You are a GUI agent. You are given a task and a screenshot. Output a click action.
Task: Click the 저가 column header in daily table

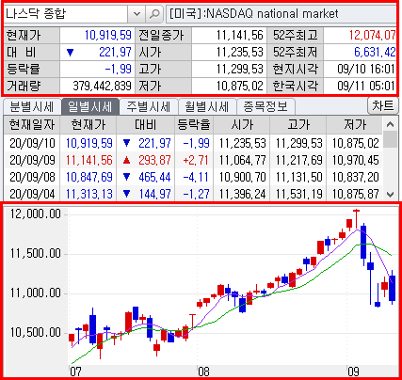tap(355, 125)
